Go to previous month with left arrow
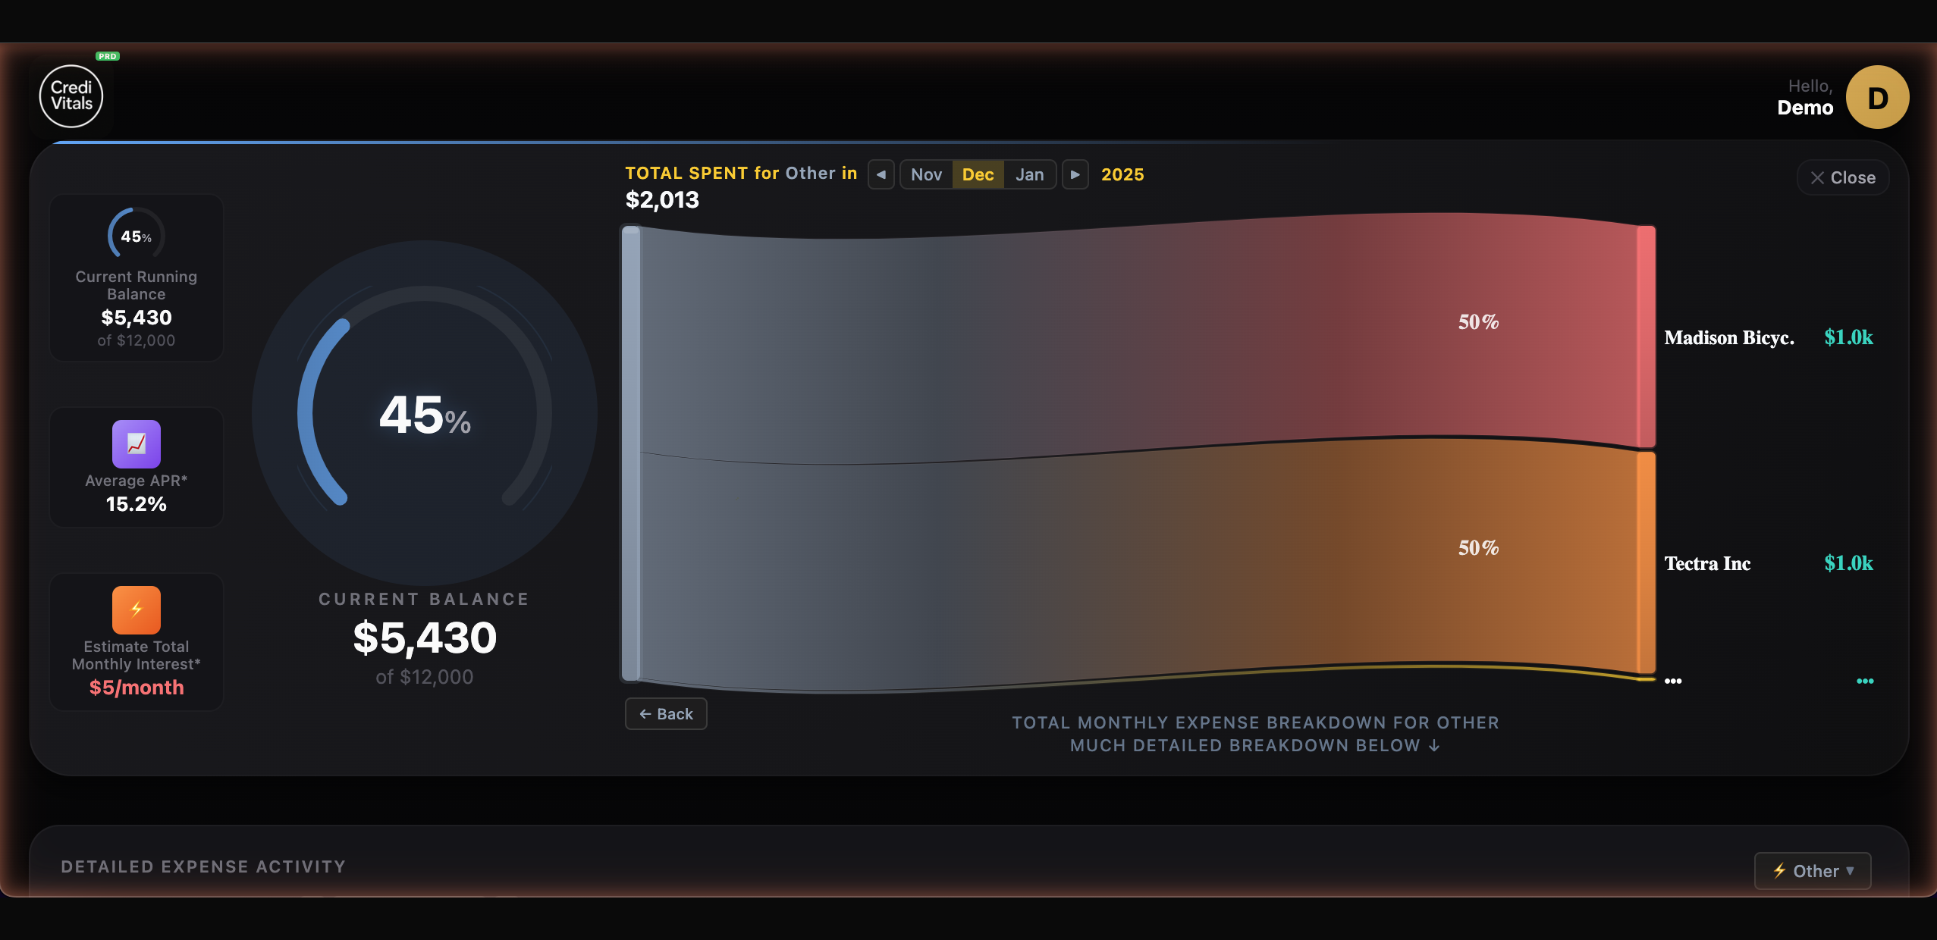 pos(881,174)
